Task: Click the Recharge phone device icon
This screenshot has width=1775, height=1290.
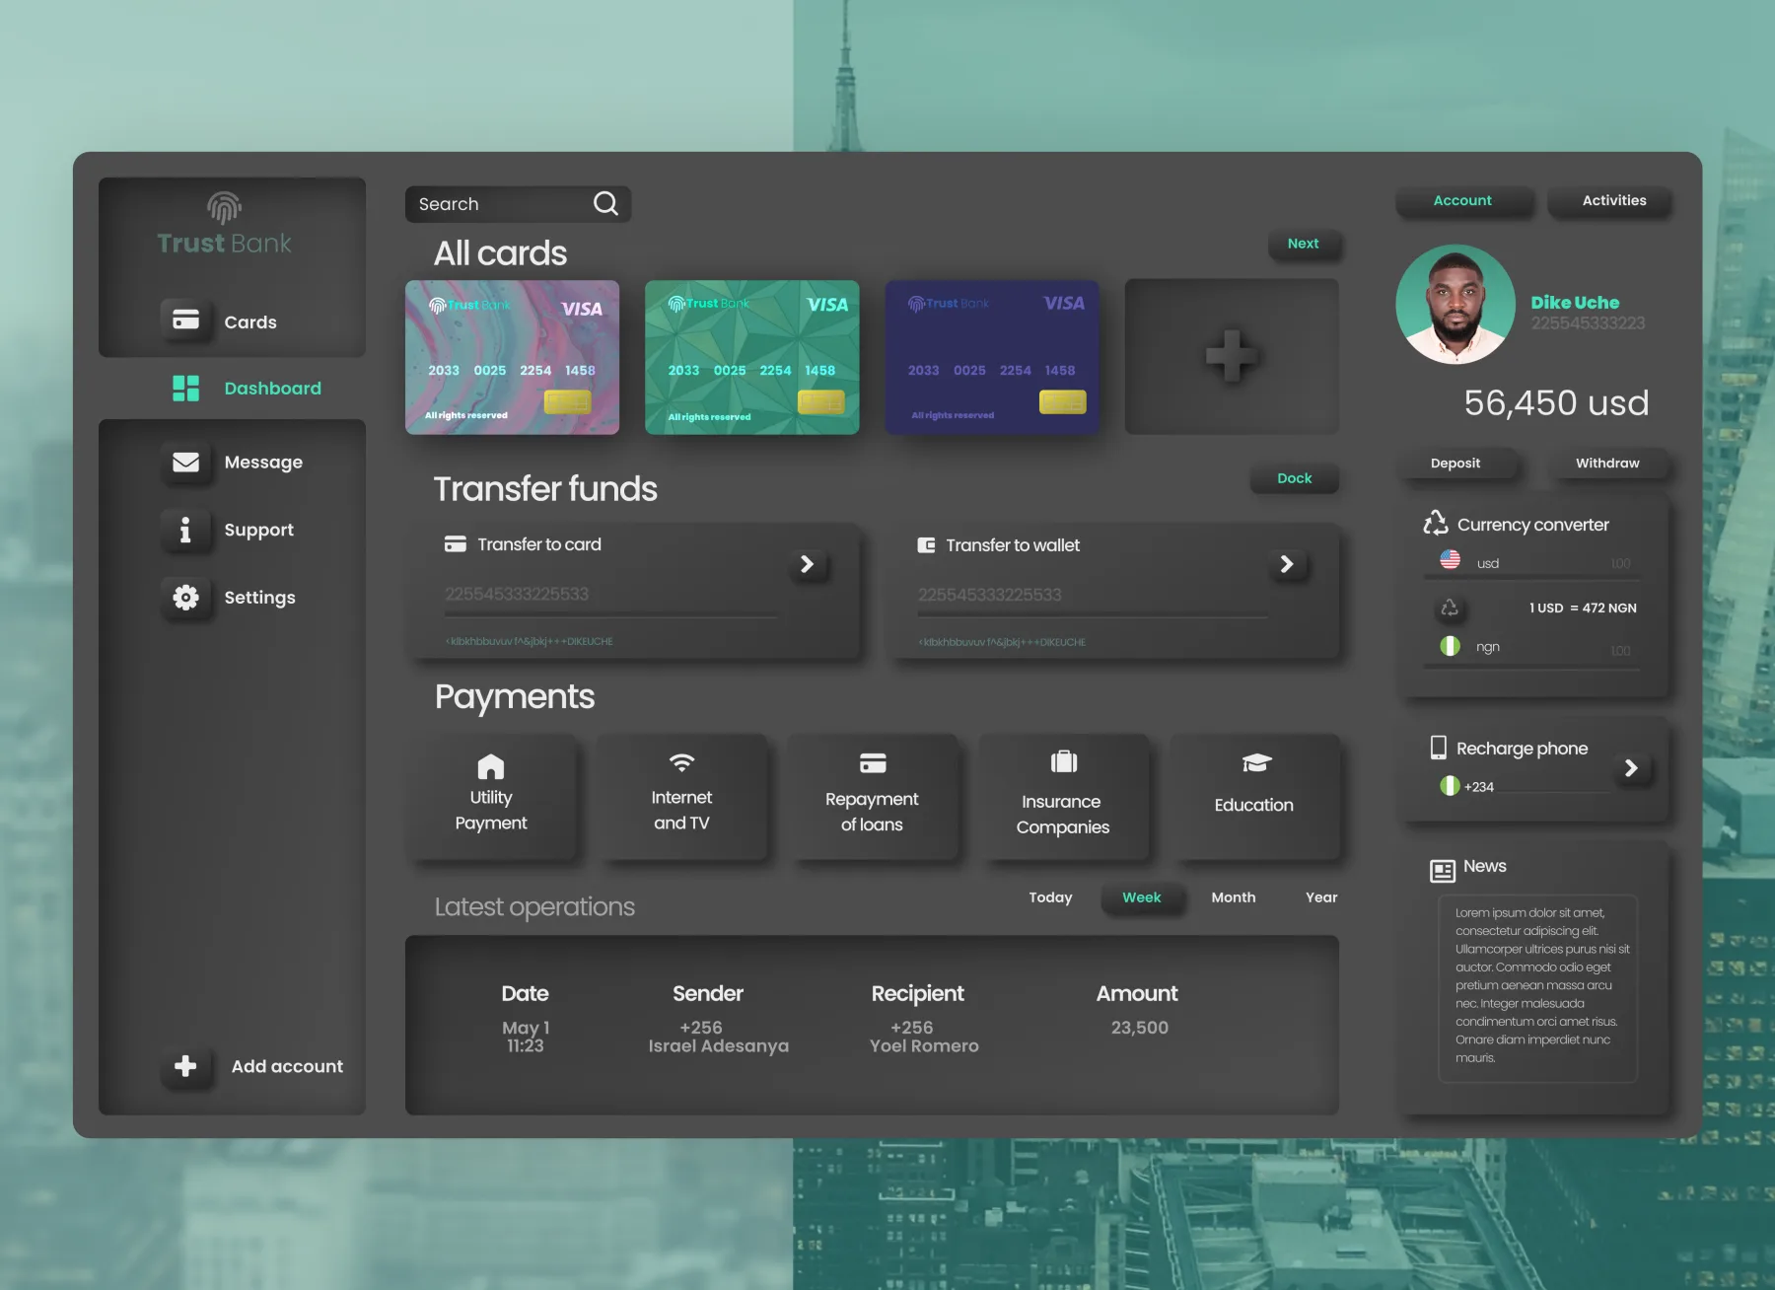Action: pyautogui.click(x=1439, y=748)
